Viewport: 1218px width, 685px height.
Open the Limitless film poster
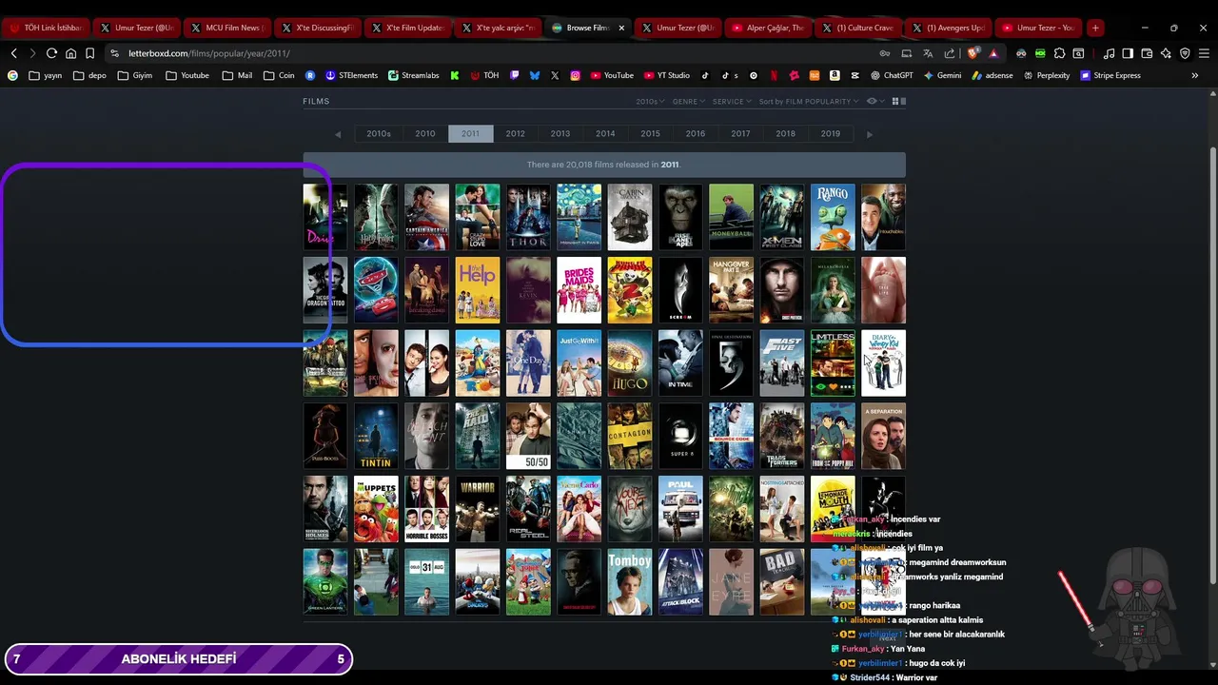click(833, 363)
